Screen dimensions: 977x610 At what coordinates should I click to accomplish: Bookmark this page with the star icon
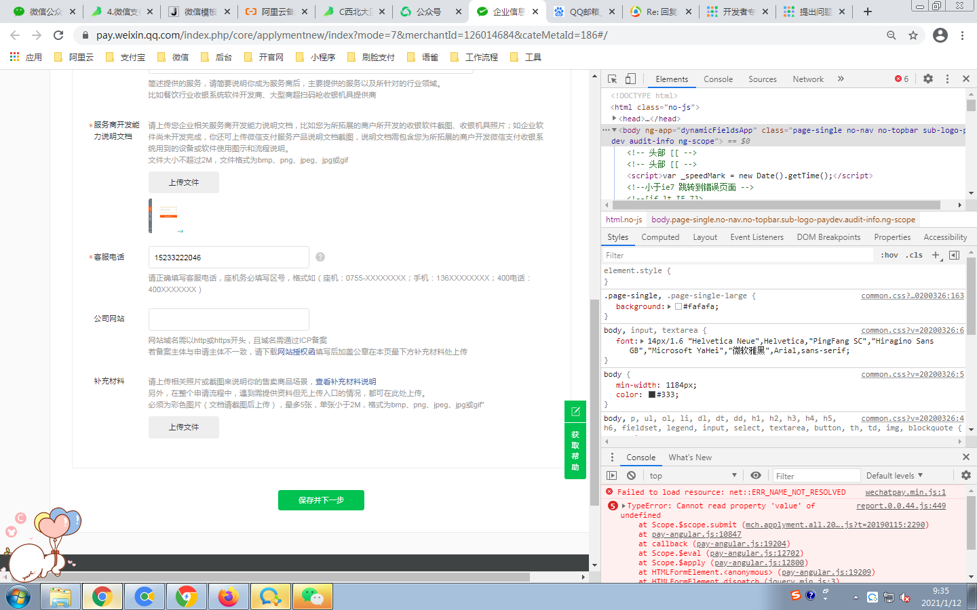click(913, 35)
